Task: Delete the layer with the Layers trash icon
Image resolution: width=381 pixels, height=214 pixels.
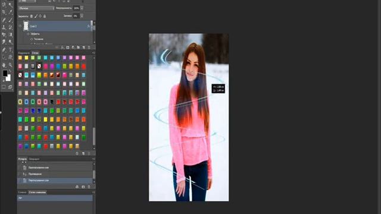Action: click(x=89, y=48)
